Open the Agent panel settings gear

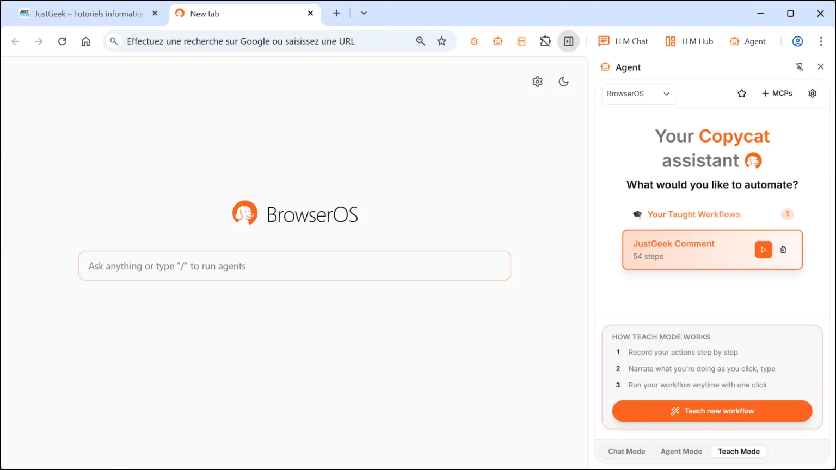click(x=812, y=93)
